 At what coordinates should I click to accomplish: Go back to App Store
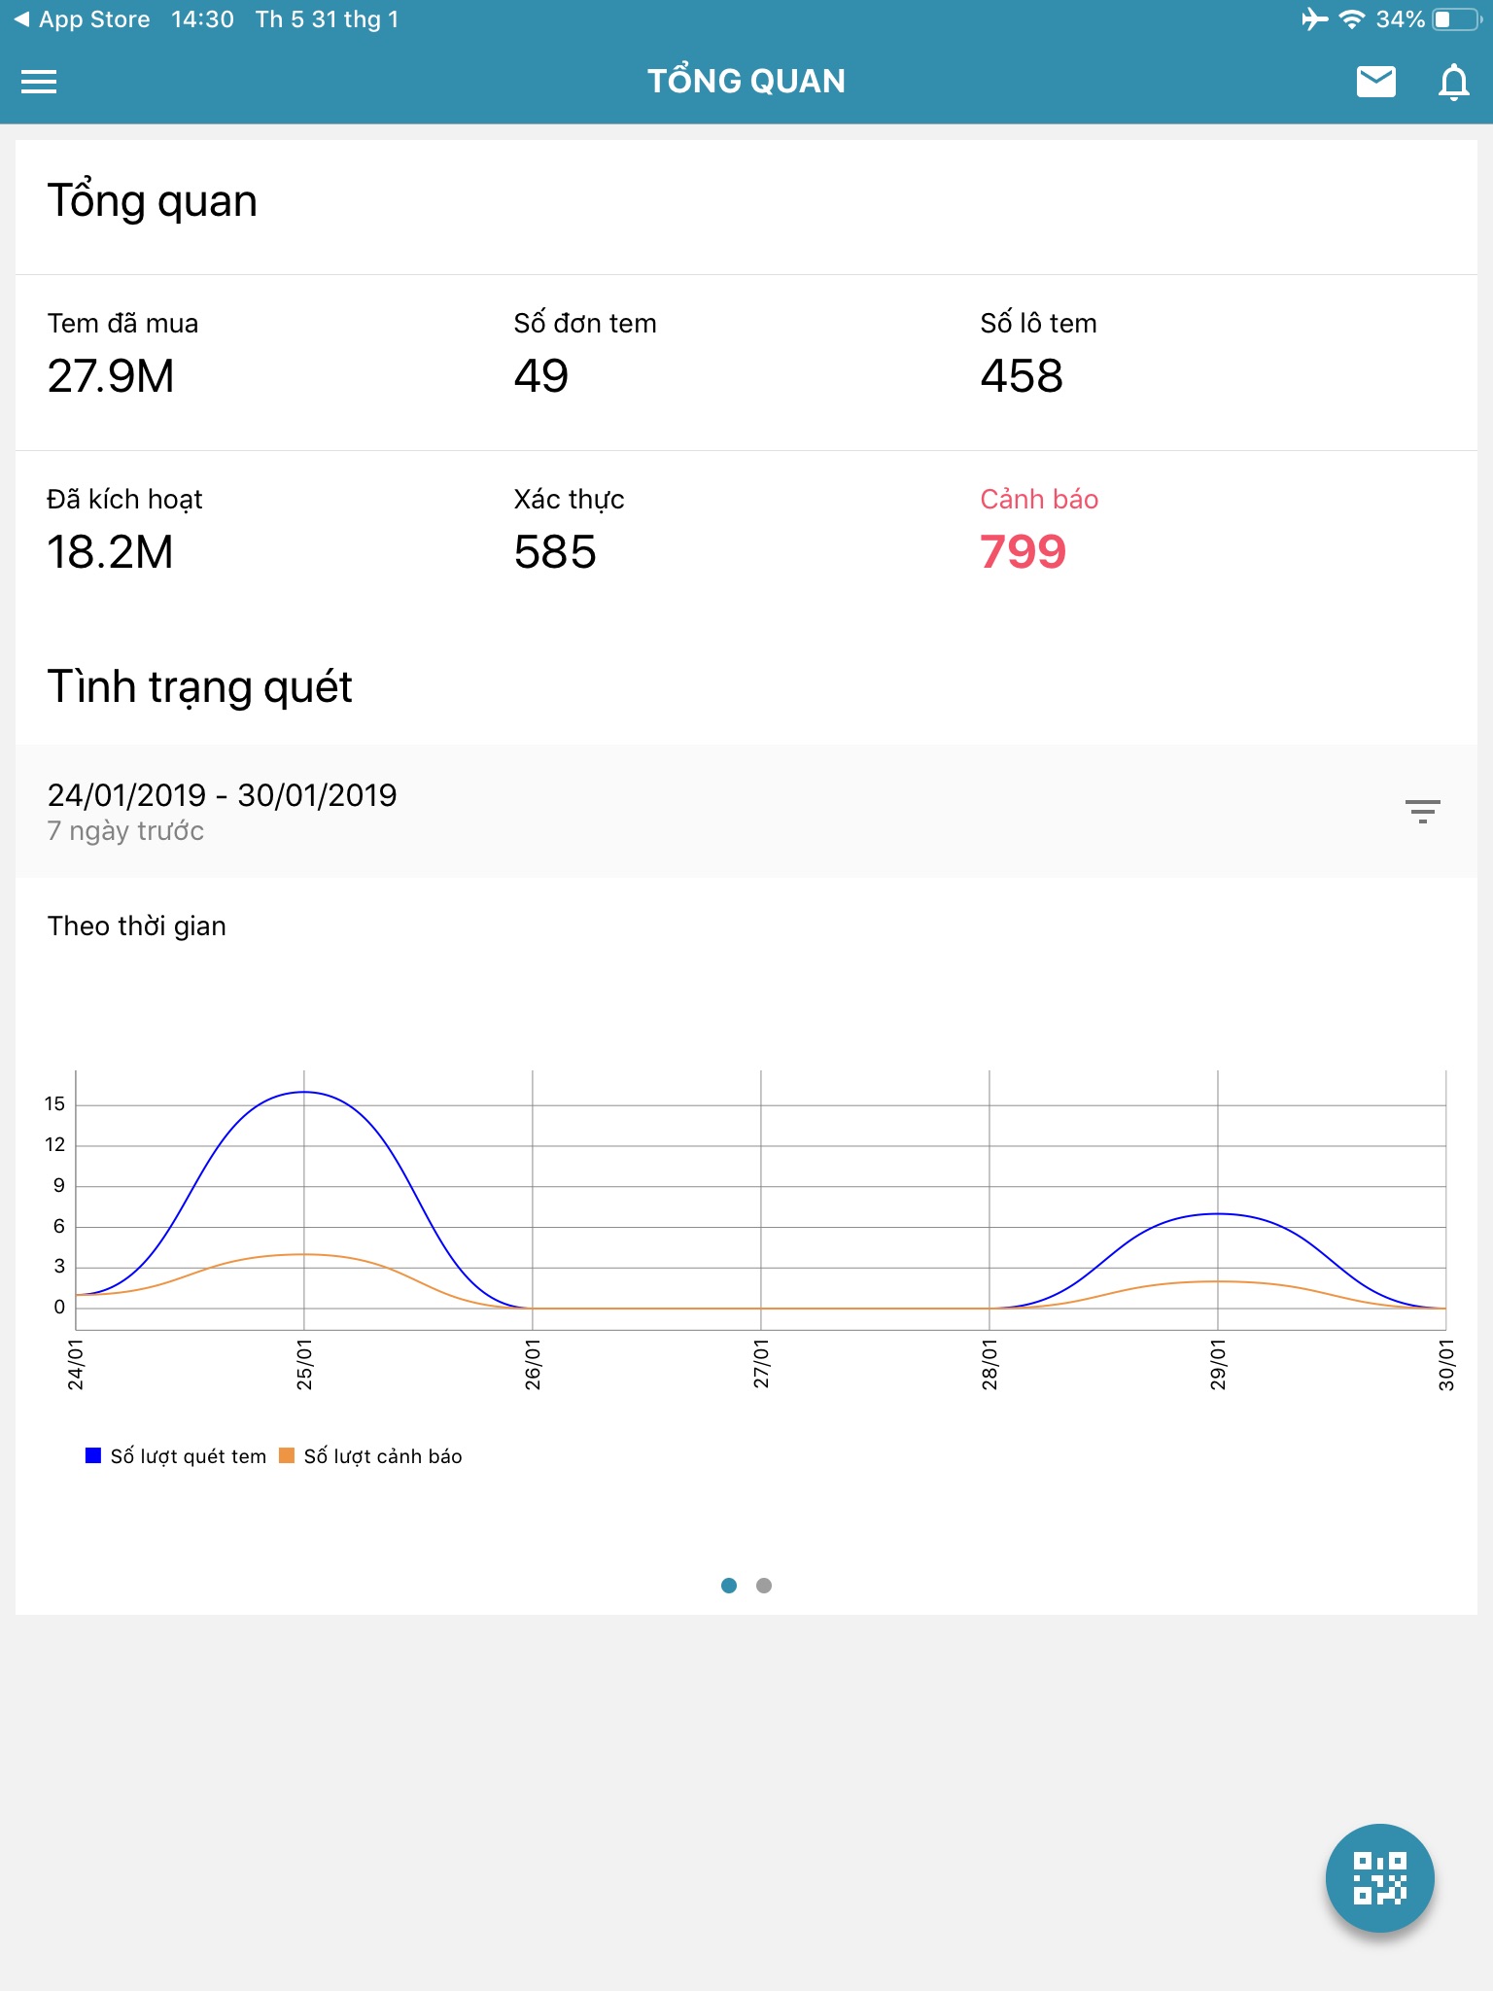click(82, 19)
